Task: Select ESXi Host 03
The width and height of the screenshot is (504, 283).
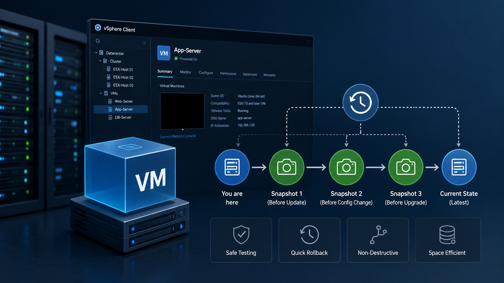Action: point(123,85)
